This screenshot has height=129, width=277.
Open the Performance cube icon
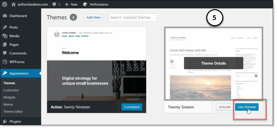tap(85, 4)
